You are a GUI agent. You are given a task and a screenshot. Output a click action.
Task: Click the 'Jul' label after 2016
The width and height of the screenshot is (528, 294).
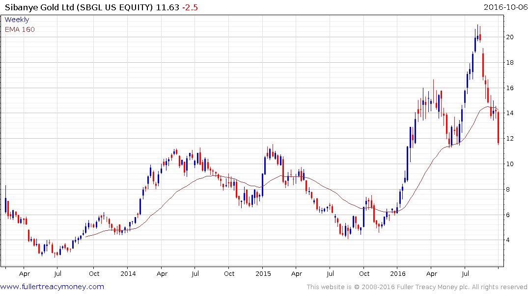pos(465,274)
